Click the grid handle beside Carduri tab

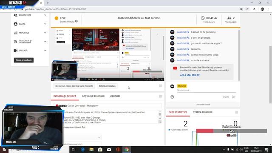161,96
